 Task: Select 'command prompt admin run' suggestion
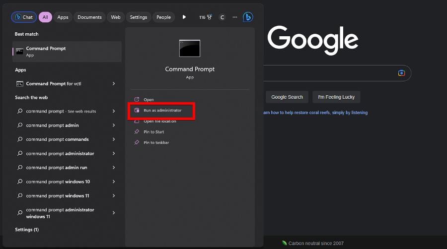tap(67, 167)
